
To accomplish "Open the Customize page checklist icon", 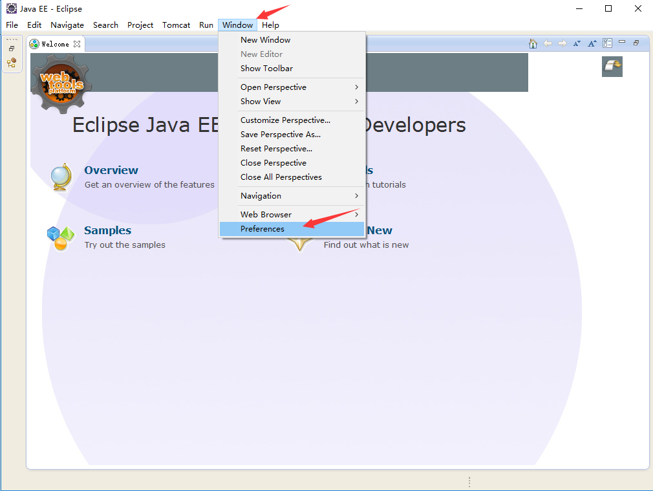I will pos(607,43).
